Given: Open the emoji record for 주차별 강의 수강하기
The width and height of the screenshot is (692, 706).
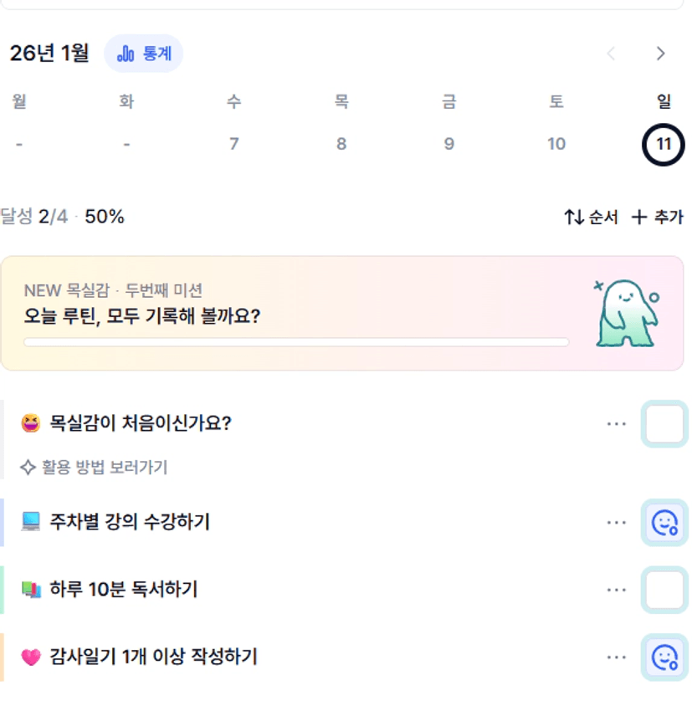Looking at the screenshot, I should [664, 523].
